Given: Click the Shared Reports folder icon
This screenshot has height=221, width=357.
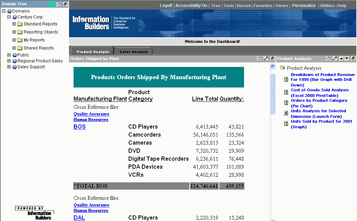Looking at the screenshot, I should click(20, 48).
